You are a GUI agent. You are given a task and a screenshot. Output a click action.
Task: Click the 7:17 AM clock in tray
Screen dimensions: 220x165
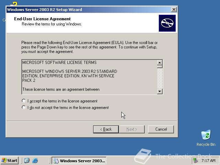point(208,161)
